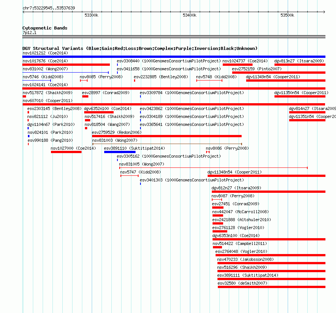The width and height of the screenshot is (336, 313).
Task: Click esv3309784 (1000GenomesConsortiumPilotProject) label
Action: pos(192,93)
